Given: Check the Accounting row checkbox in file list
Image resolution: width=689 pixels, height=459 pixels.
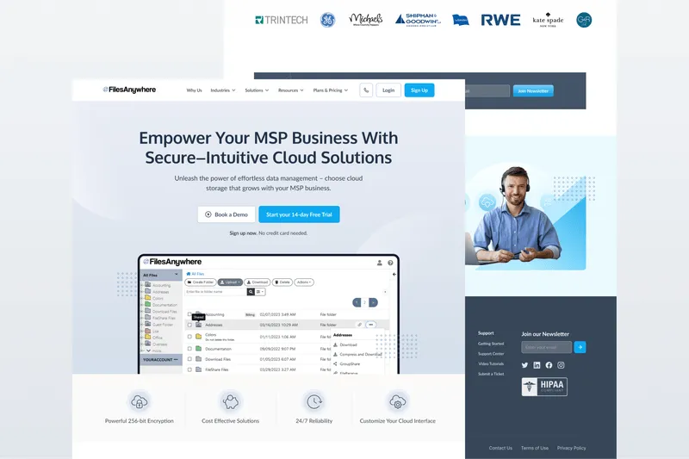Looking at the screenshot, I should (x=189, y=314).
